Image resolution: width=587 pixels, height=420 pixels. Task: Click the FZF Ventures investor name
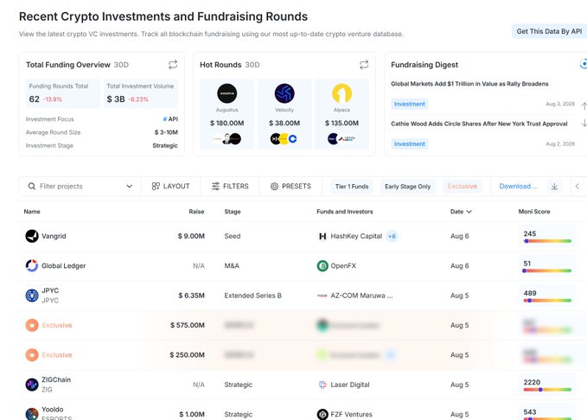tap(352, 415)
